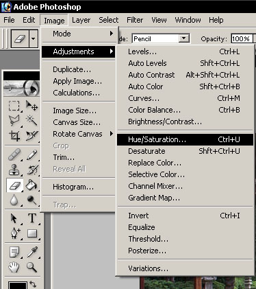The width and height of the screenshot is (256, 289).
Task: Open the Filter menu
Action: click(135, 20)
